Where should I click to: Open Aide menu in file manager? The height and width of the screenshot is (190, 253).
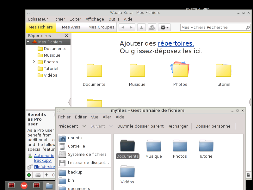[120, 117]
